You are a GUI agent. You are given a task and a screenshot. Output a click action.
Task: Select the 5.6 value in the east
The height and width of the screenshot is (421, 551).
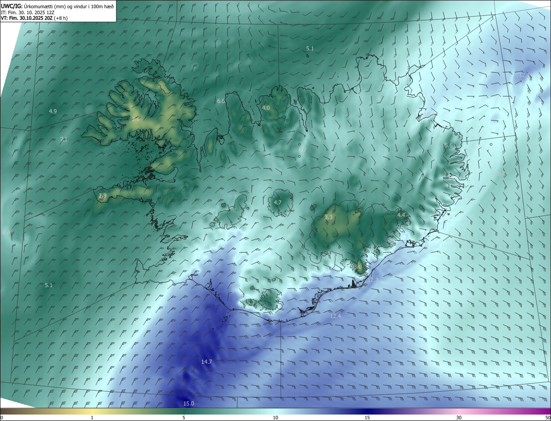pyautogui.click(x=449, y=145)
